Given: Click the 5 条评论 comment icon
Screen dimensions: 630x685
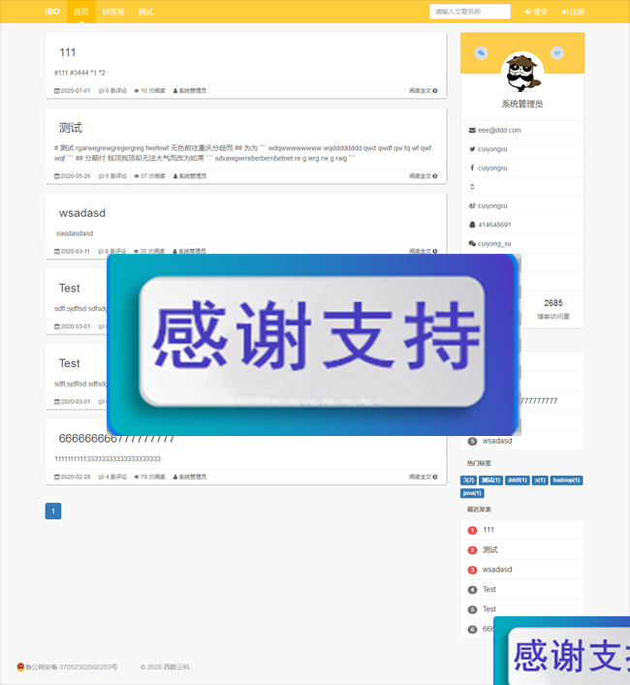Looking at the screenshot, I should (101, 176).
